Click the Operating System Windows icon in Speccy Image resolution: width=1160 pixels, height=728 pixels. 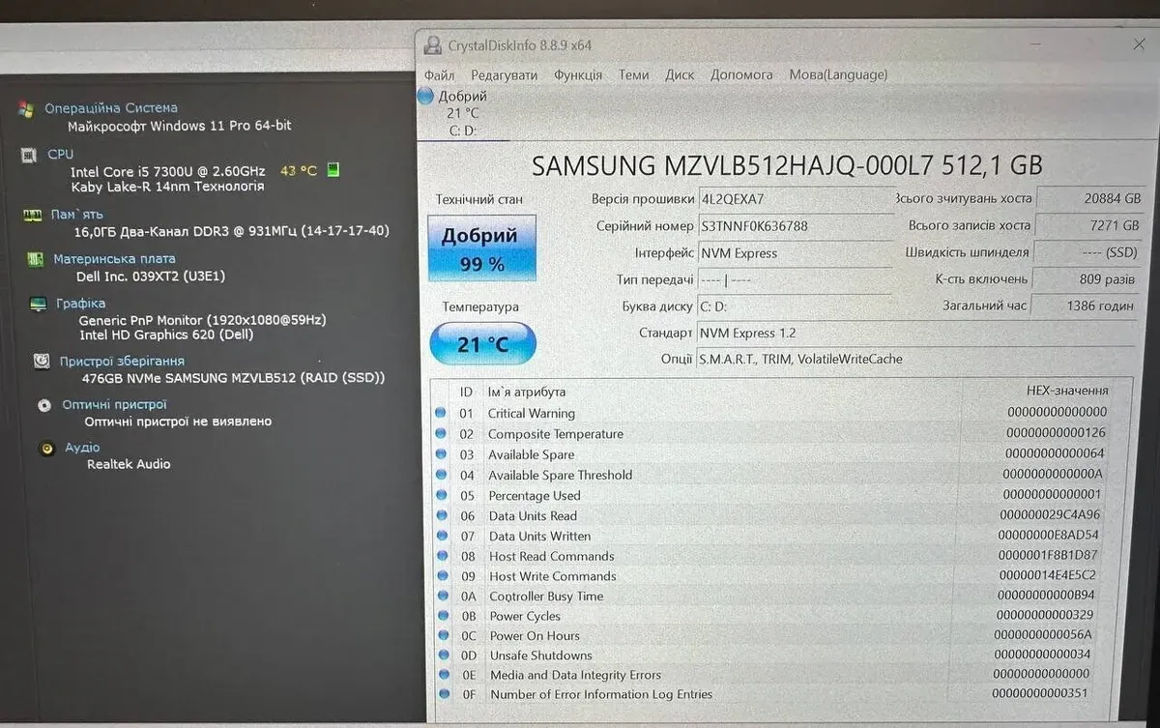point(26,108)
